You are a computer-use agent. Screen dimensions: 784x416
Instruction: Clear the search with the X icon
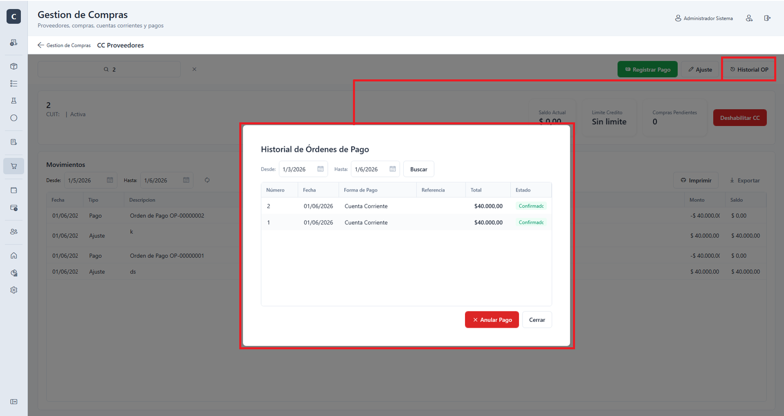point(195,69)
